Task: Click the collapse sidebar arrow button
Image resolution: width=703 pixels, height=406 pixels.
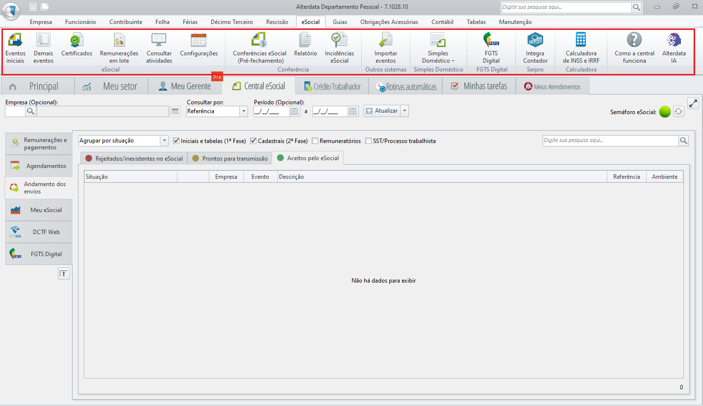Action: coord(64,274)
